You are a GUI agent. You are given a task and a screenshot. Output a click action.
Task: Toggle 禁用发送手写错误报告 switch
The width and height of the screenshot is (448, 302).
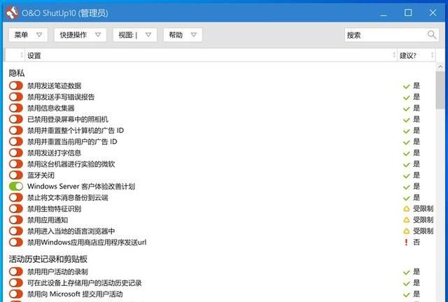point(15,96)
